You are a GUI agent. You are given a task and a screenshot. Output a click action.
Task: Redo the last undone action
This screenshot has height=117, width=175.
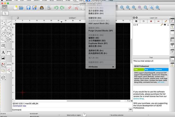point(62,8)
